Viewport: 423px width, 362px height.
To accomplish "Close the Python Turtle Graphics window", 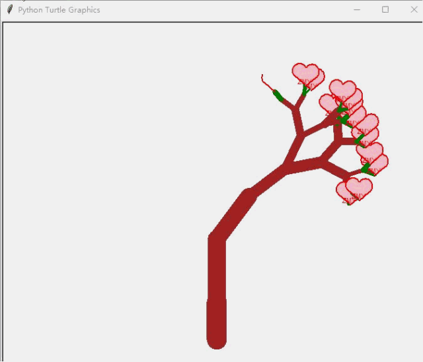I will pyautogui.click(x=414, y=10).
